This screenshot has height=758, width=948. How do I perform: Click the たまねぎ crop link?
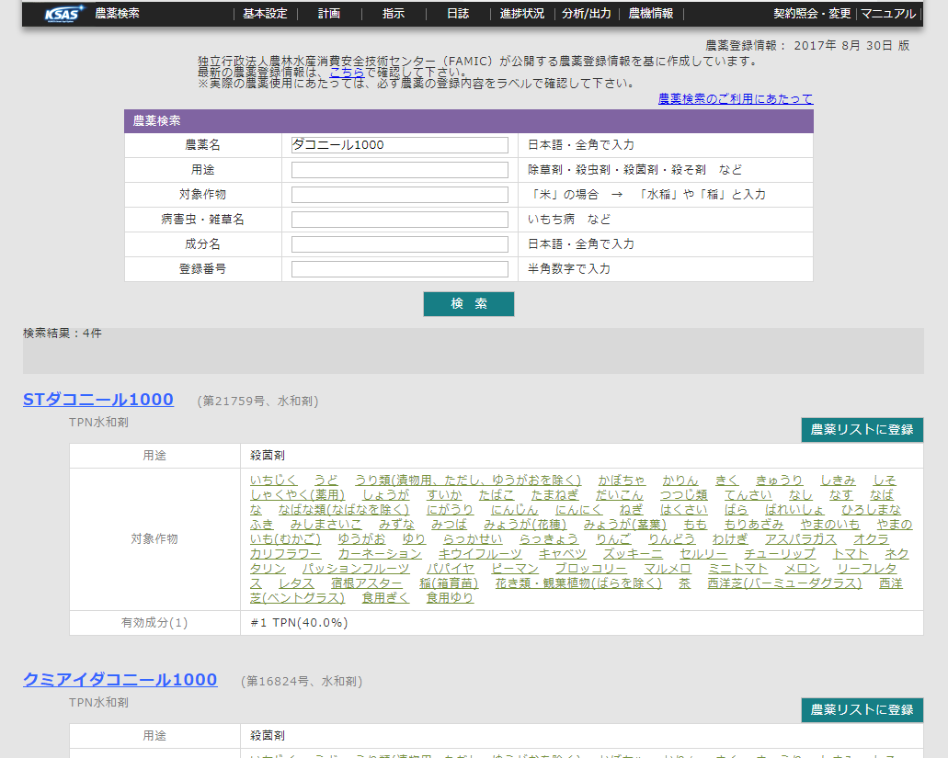(554, 494)
